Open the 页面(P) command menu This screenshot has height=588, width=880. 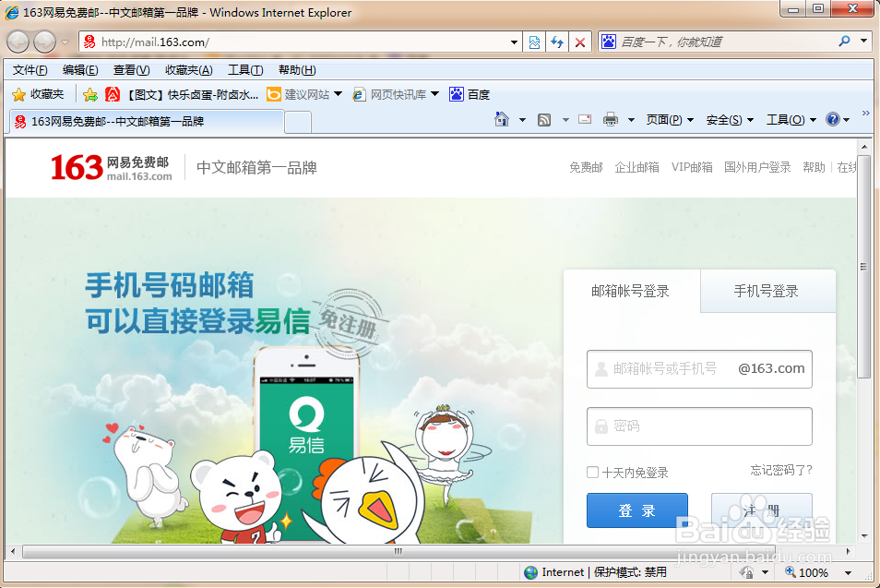click(x=670, y=120)
